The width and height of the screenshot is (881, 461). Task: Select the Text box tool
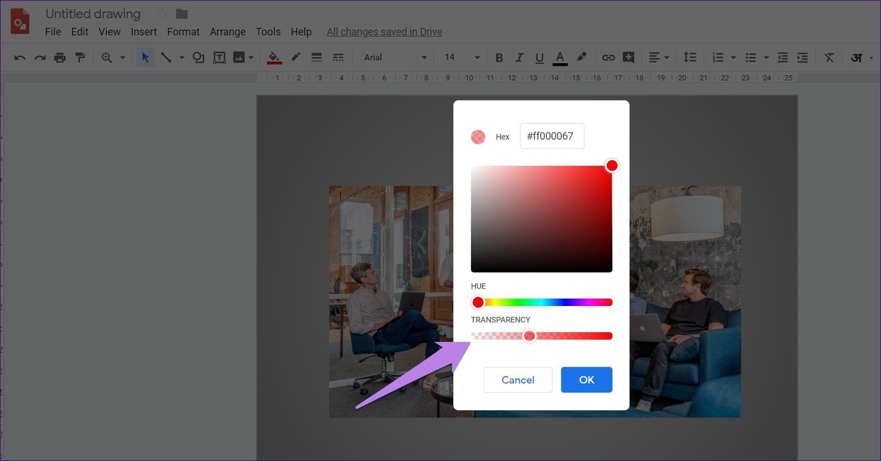pyautogui.click(x=219, y=58)
